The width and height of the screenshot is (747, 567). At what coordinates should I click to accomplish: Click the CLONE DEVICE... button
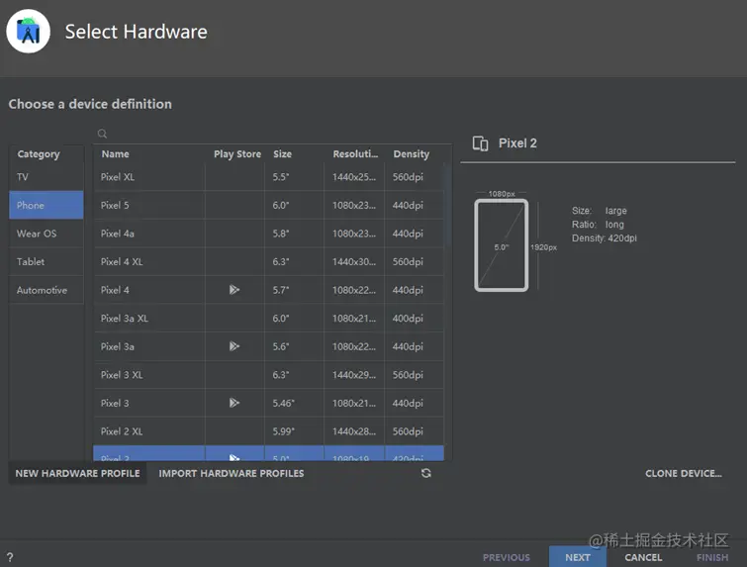click(x=683, y=474)
